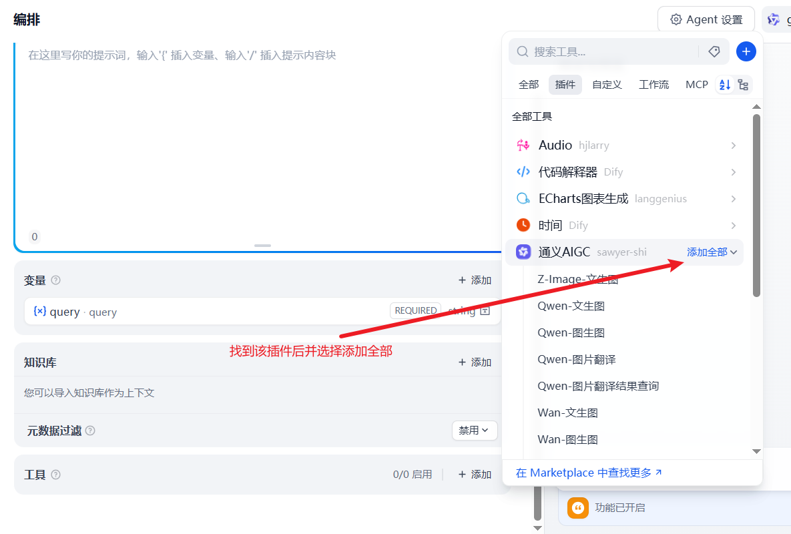Click the 您可以导入知识库作为上下文 hint text
The image size is (791, 534).
coord(89,392)
